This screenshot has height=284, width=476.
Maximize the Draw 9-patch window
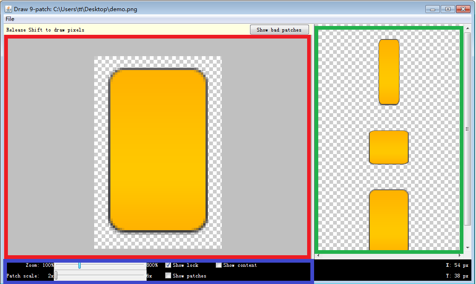448,9
